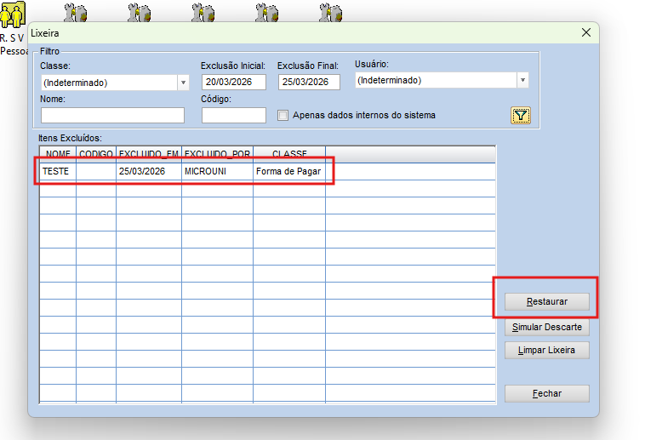Viewport: 645px width, 440px height.
Task: Click the Restaurar button
Action: click(x=546, y=301)
